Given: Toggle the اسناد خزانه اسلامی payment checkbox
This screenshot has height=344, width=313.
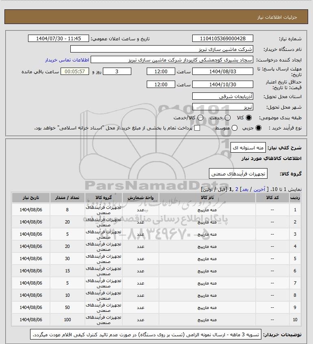Looking at the screenshot, I should coord(197,128).
